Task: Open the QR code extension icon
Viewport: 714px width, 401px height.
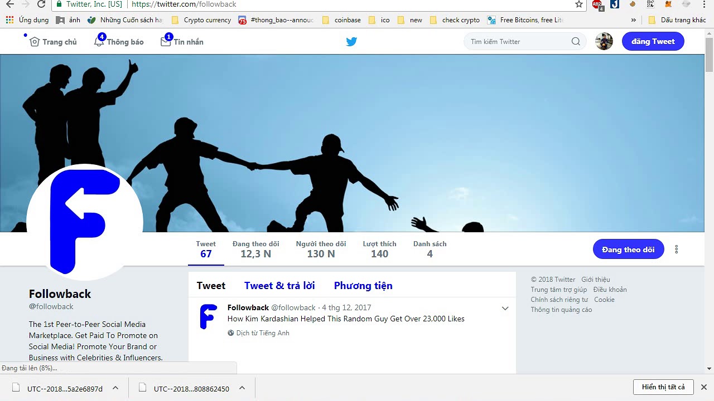Action: 650,4
